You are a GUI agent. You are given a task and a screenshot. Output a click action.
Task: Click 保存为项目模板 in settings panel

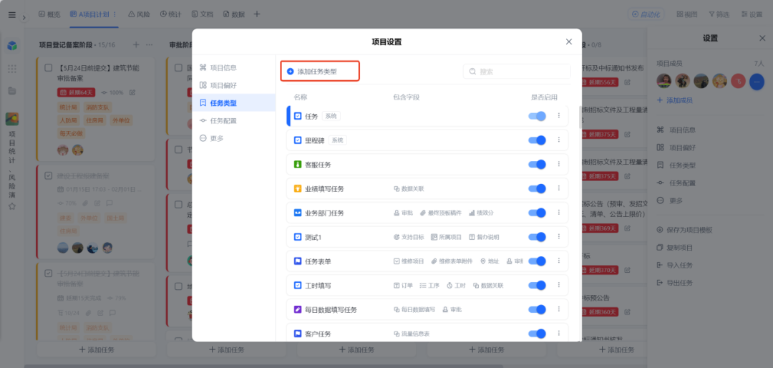[685, 230]
